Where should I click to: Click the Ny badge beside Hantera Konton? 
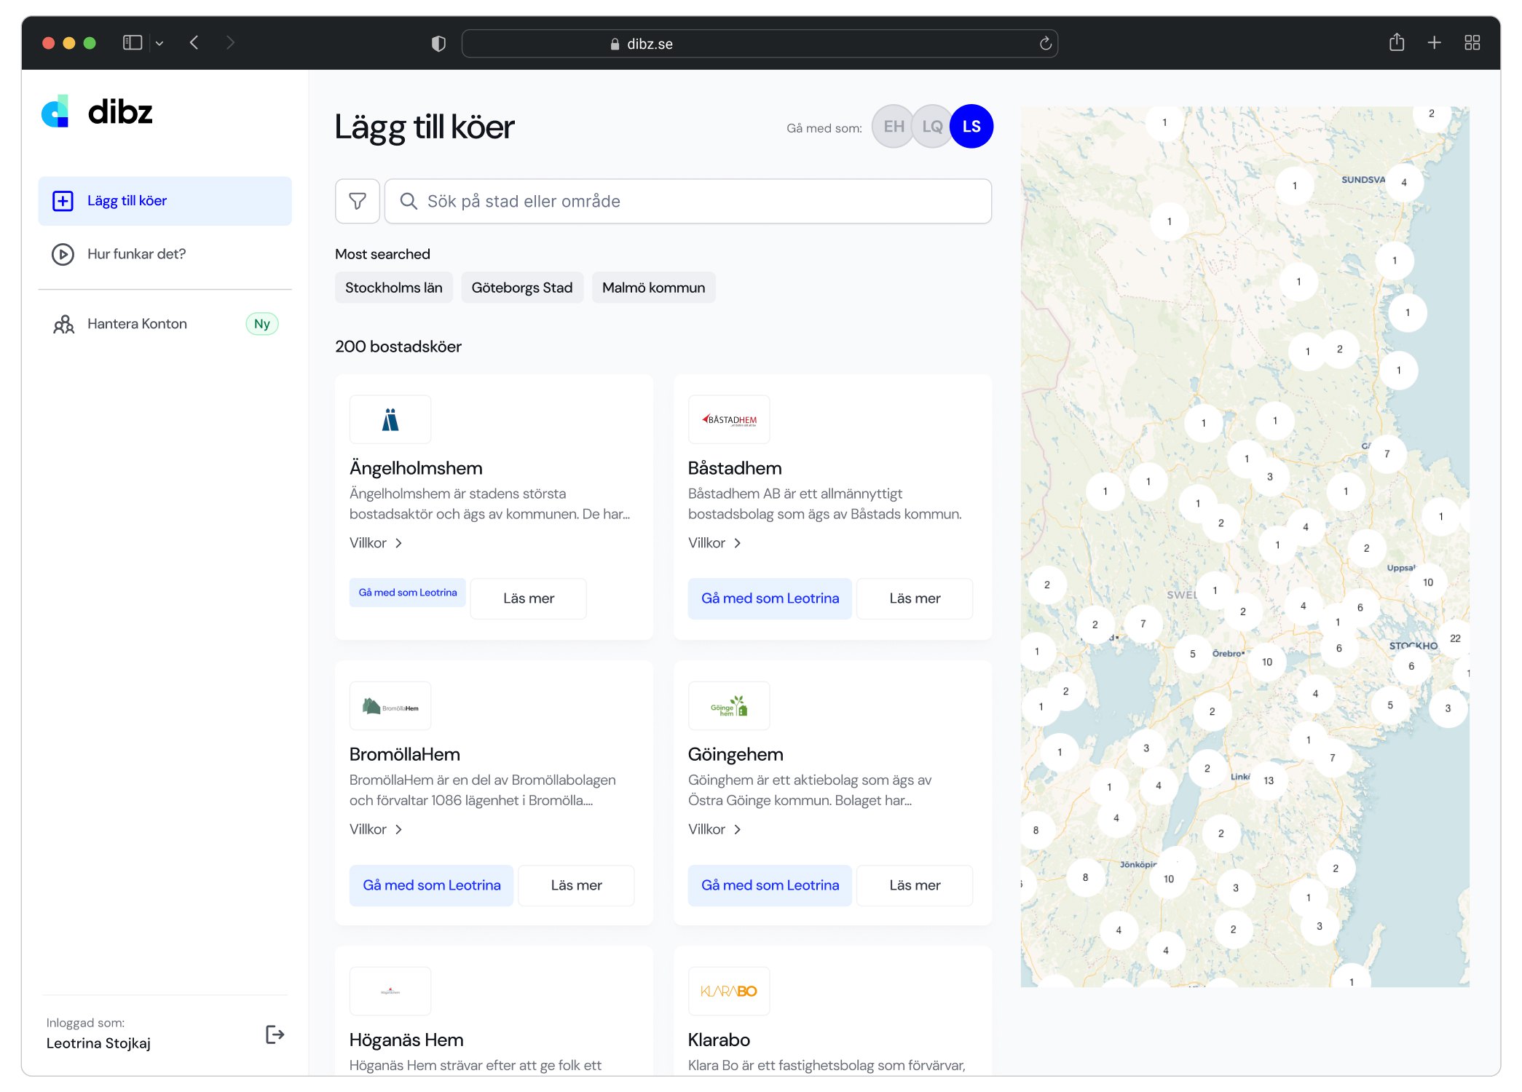tap(262, 324)
